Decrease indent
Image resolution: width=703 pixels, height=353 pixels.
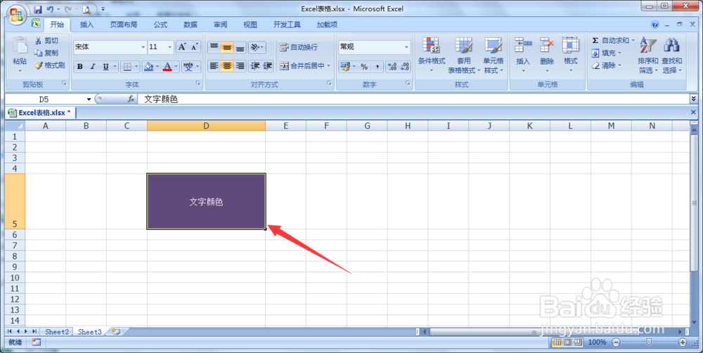click(x=254, y=66)
